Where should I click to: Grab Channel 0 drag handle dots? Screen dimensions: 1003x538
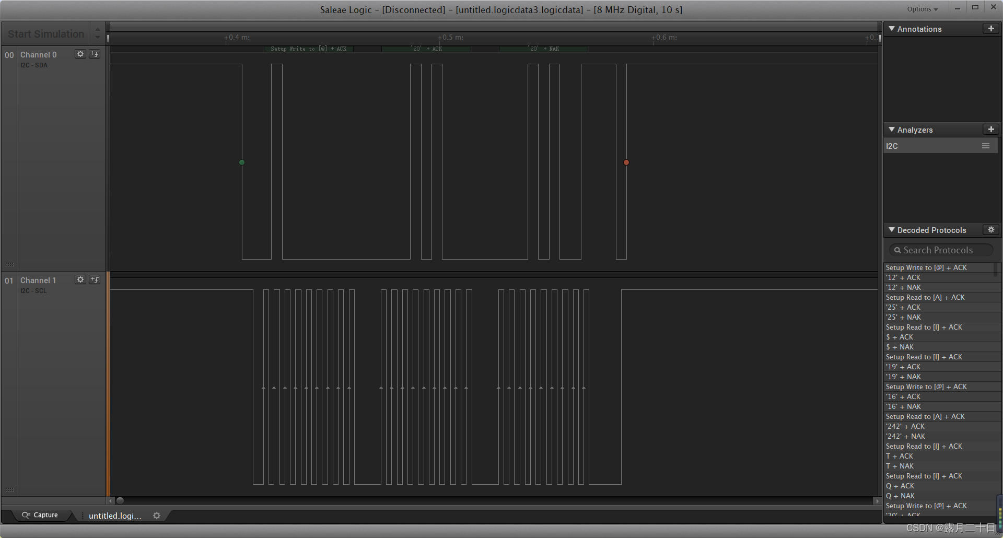(x=9, y=264)
